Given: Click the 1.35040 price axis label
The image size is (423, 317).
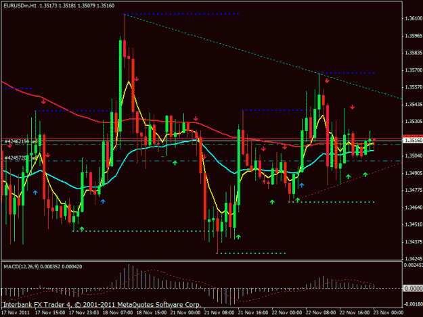Looking at the screenshot, I should pyautogui.click(x=414, y=155).
